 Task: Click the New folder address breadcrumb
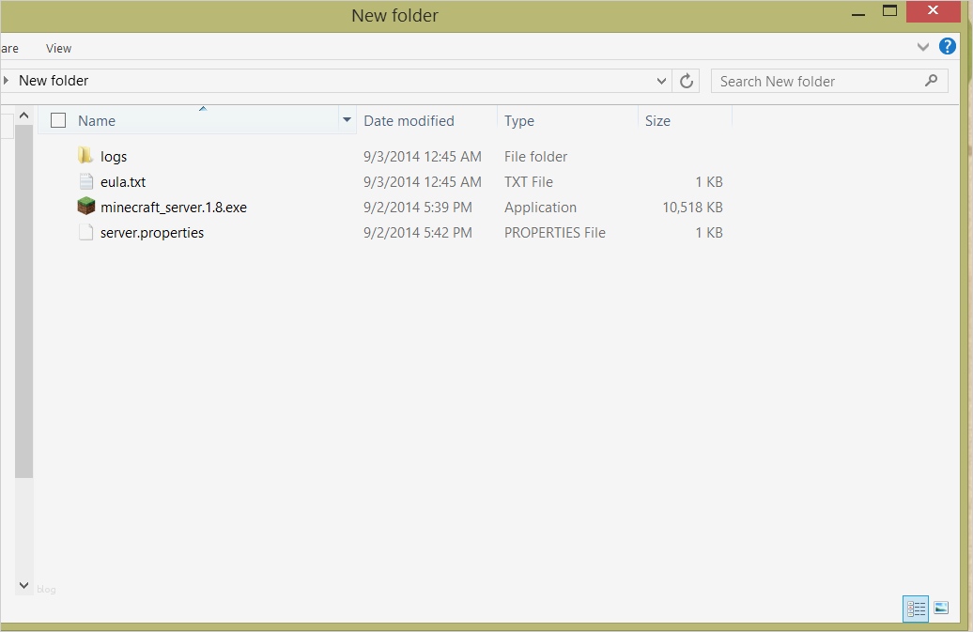coord(54,81)
